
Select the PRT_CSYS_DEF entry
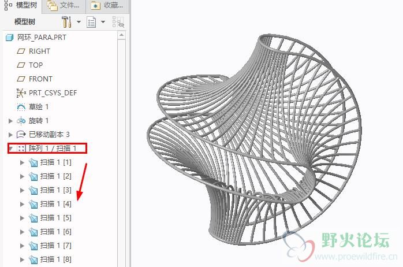pos(53,93)
